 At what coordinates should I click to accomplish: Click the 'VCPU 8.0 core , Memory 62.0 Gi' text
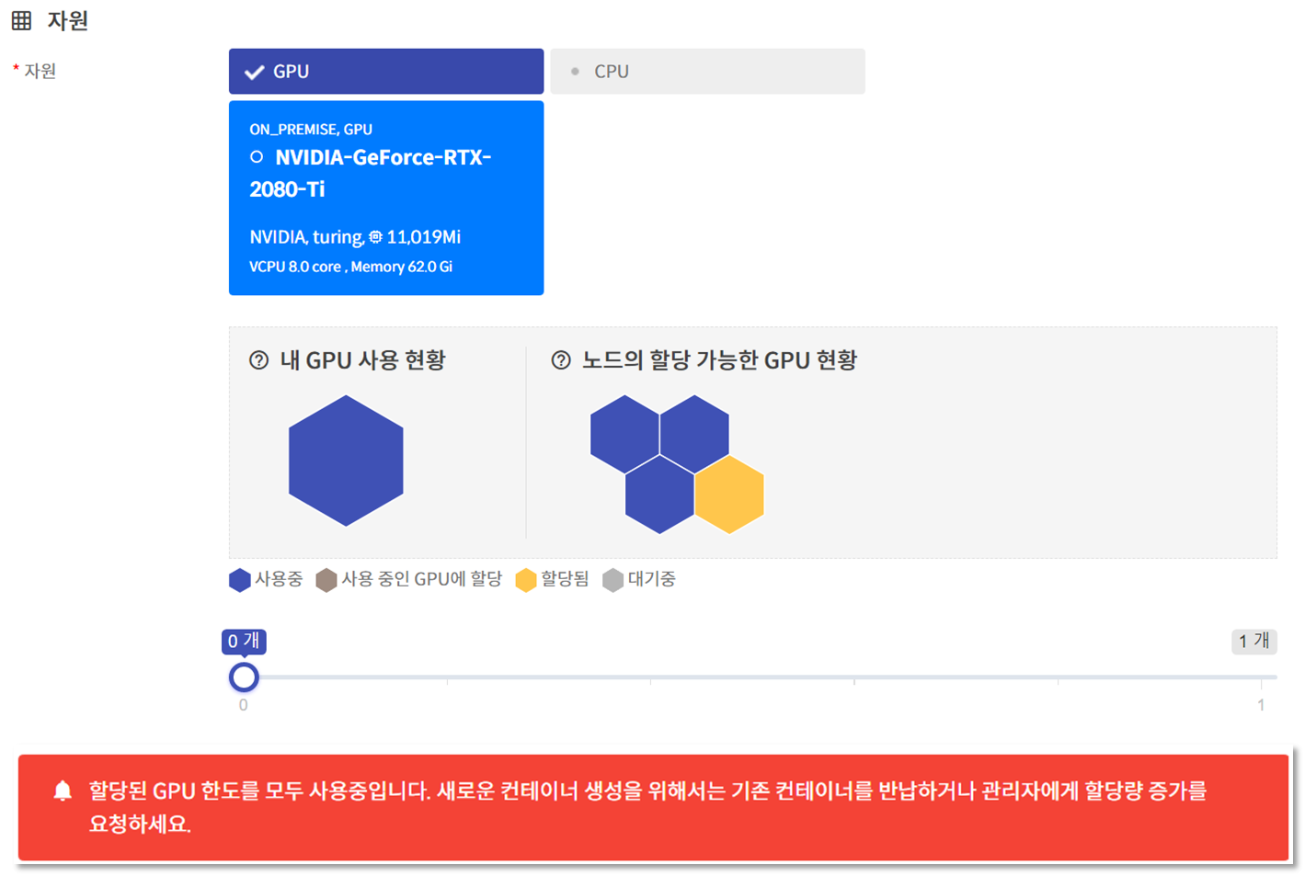[x=350, y=267]
